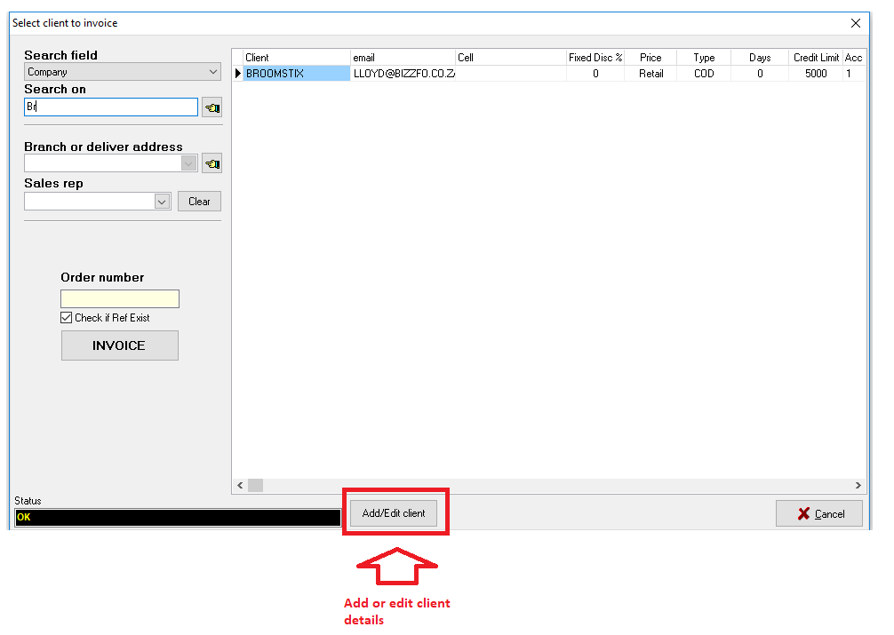The height and width of the screenshot is (635, 894).
Task: Click the Client column header
Action: (296, 58)
